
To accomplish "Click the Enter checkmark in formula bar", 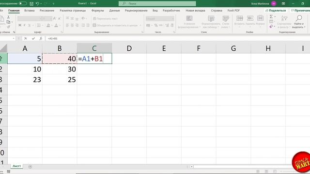I will pos(33,39).
